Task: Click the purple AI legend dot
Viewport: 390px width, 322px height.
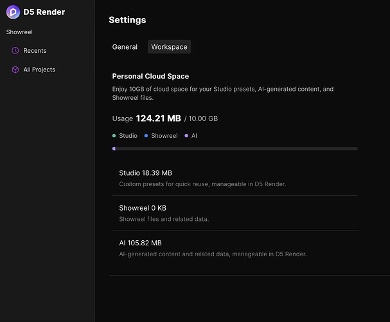Action: click(186, 136)
